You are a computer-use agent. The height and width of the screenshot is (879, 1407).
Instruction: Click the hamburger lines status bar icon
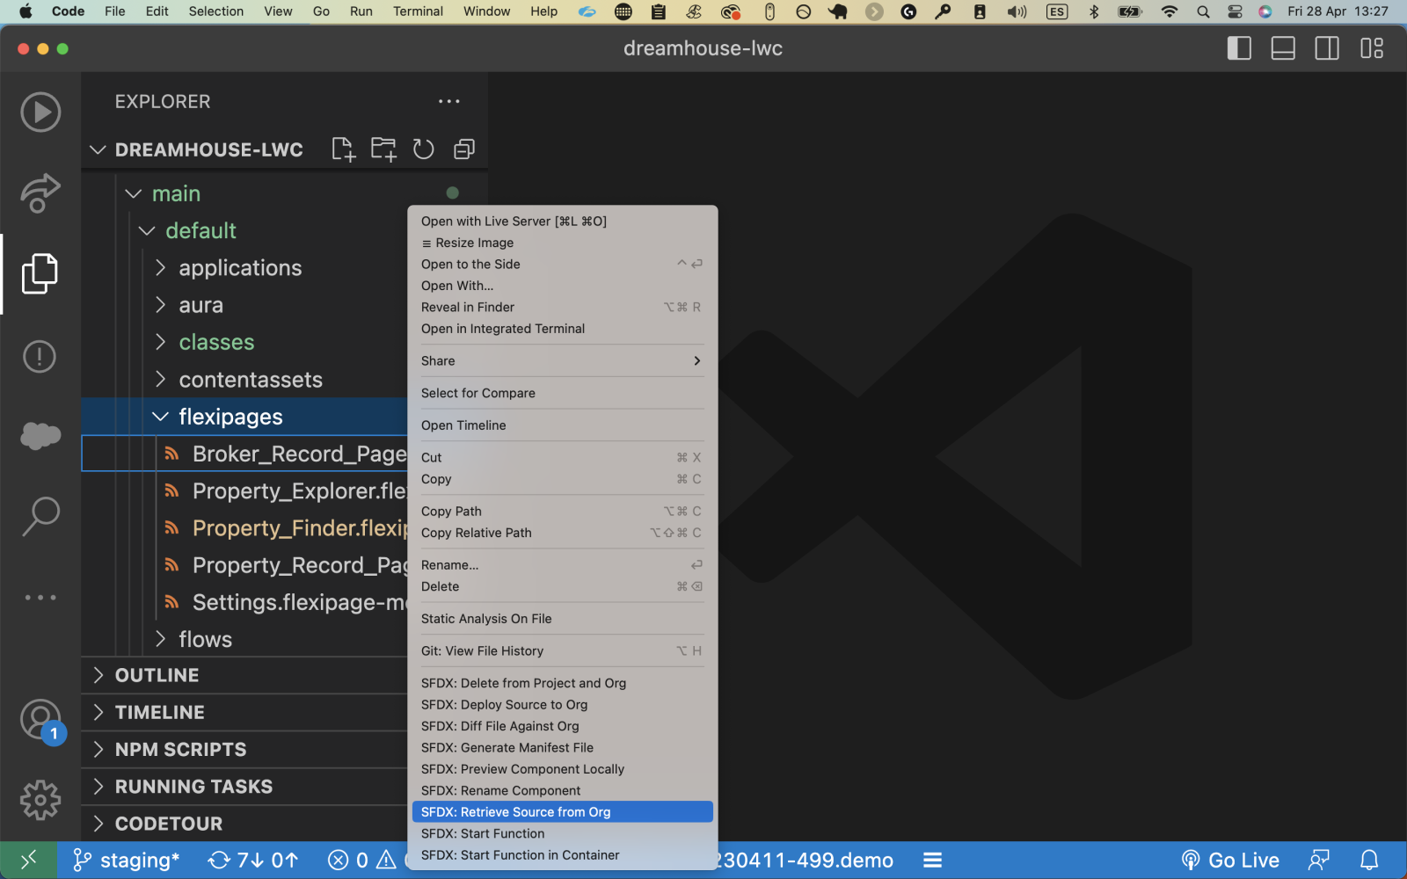point(933,860)
